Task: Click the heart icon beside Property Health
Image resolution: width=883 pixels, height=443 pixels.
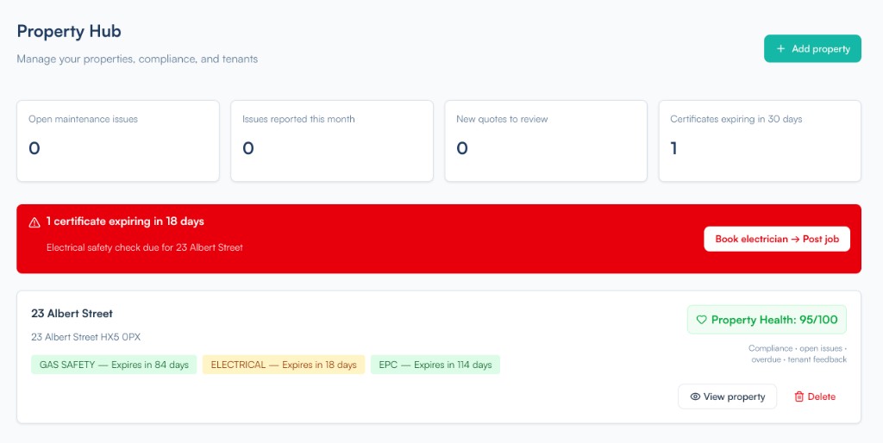Action: click(701, 320)
